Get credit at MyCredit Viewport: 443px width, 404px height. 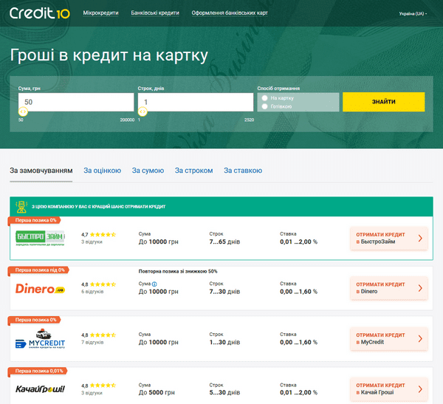389,339
